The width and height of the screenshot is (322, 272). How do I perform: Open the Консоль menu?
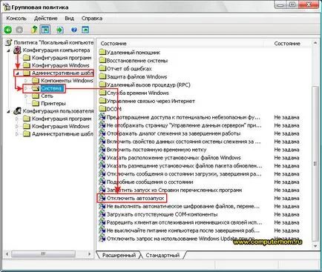[x=16, y=19]
